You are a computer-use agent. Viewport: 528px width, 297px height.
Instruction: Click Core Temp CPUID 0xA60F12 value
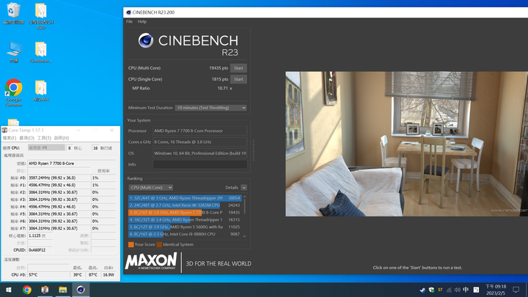click(40, 250)
